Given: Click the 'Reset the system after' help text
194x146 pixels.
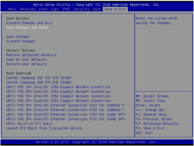Looking at the screenshot, I should (157, 18).
